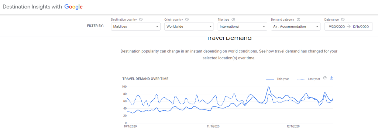Click the FILTER BY: label
The width and height of the screenshot is (378, 139).
pyautogui.click(x=95, y=26)
